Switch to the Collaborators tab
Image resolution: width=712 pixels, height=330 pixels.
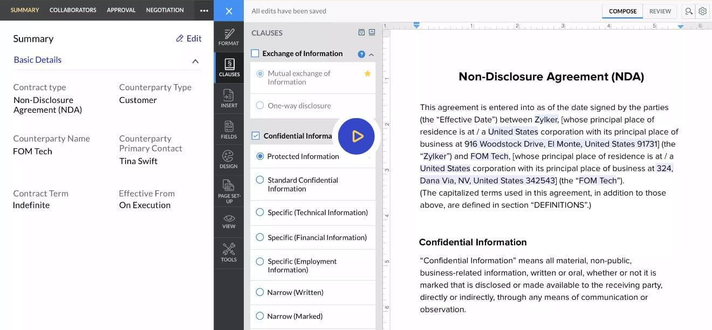(x=73, y=10)
